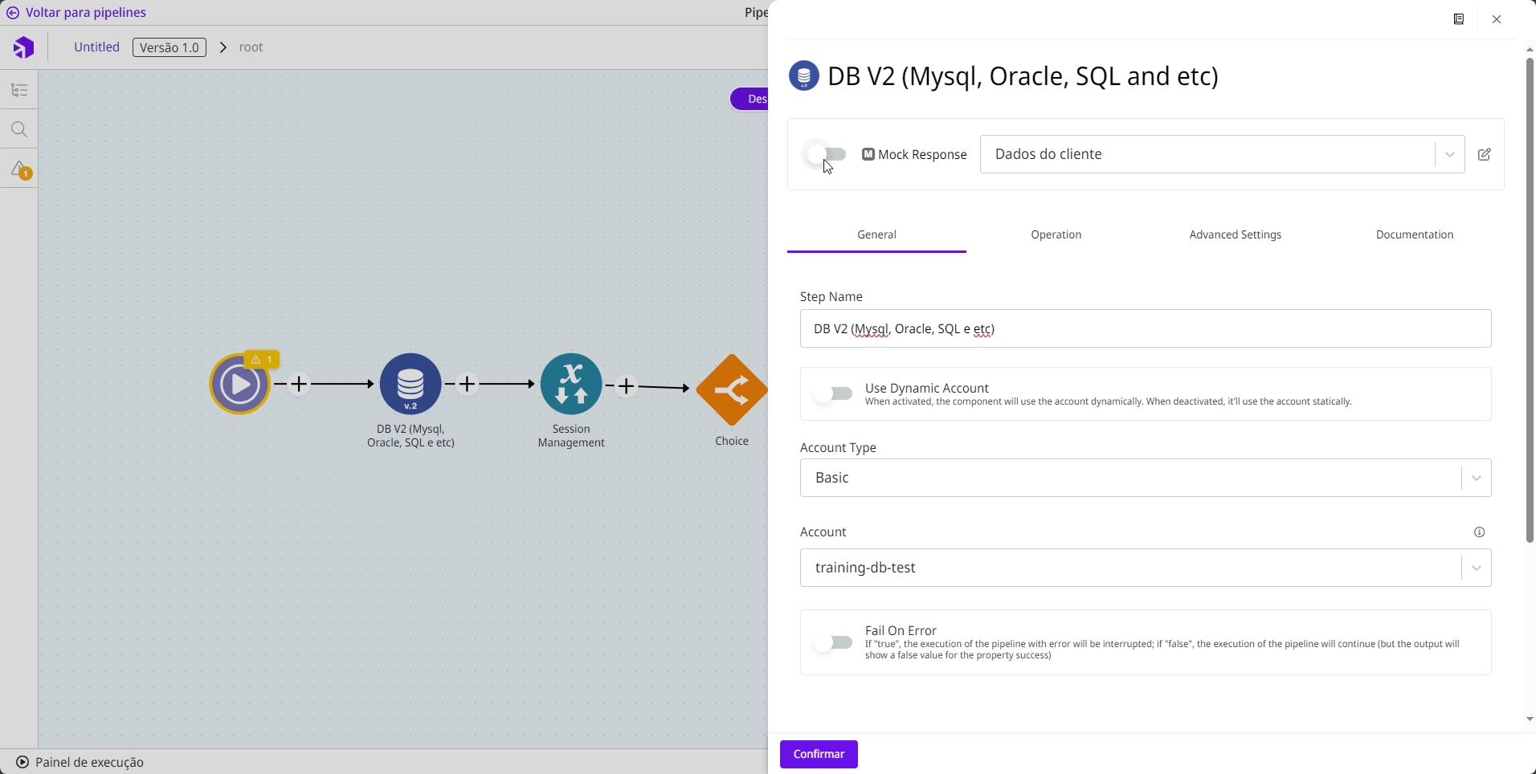Image resolution: width=1536 pixels, height=774 pixels.
Task: Toggle the Fail On Error switch
Action: coord(832,642)
